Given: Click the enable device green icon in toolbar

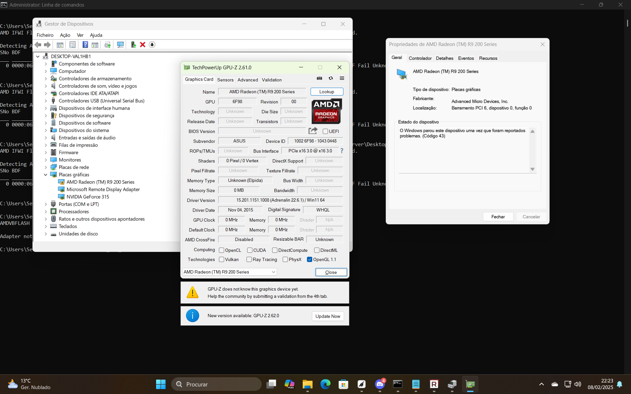Looking at the screenshot, I should [x=133, y=45].
